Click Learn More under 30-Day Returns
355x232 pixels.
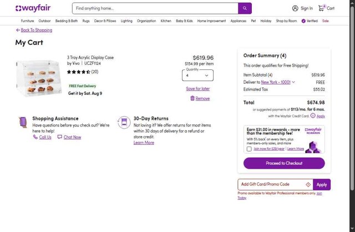coord(144,143)
